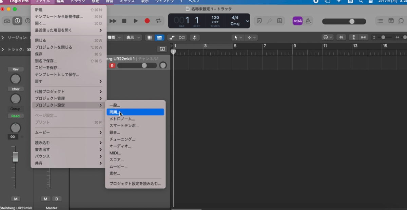The width and height of the screenshot is (407, 210).
Task: Toggle Read automation mode on the channel strip
Action: [15, 116]
